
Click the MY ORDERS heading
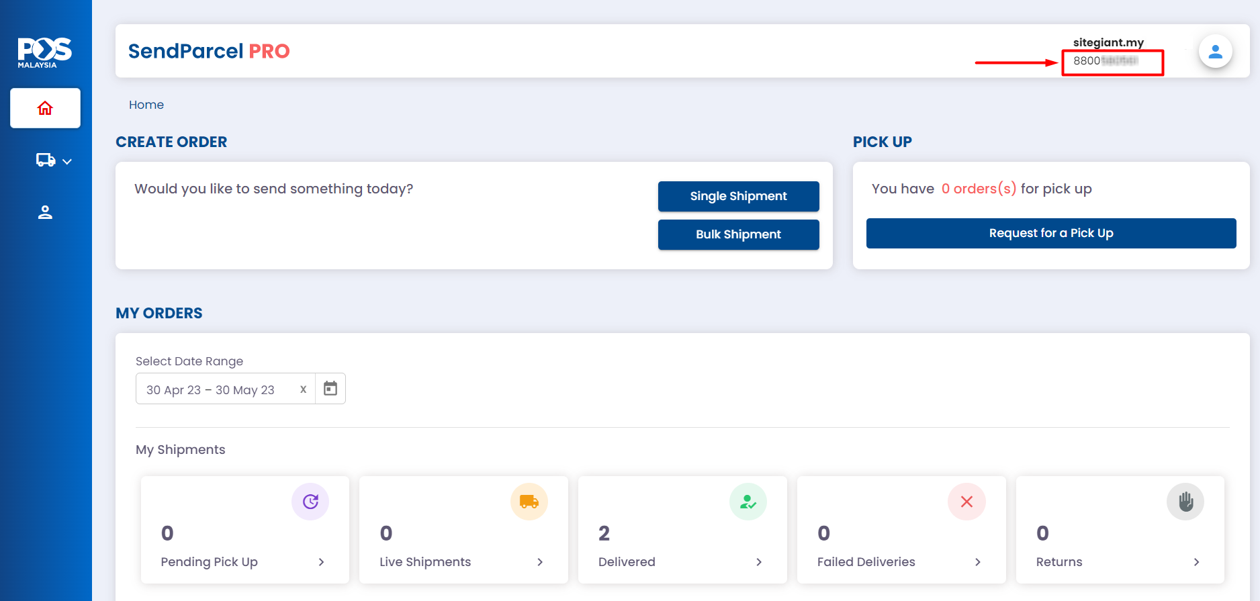(x=159, y=313)
